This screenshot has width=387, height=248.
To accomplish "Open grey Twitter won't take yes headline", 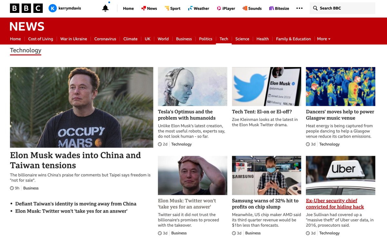I will 187,204.
